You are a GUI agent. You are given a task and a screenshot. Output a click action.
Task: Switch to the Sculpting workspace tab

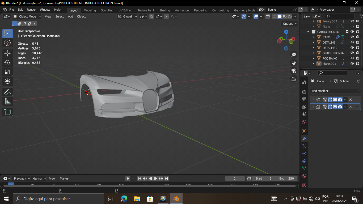pyautogui.click(x=107, y=10)
